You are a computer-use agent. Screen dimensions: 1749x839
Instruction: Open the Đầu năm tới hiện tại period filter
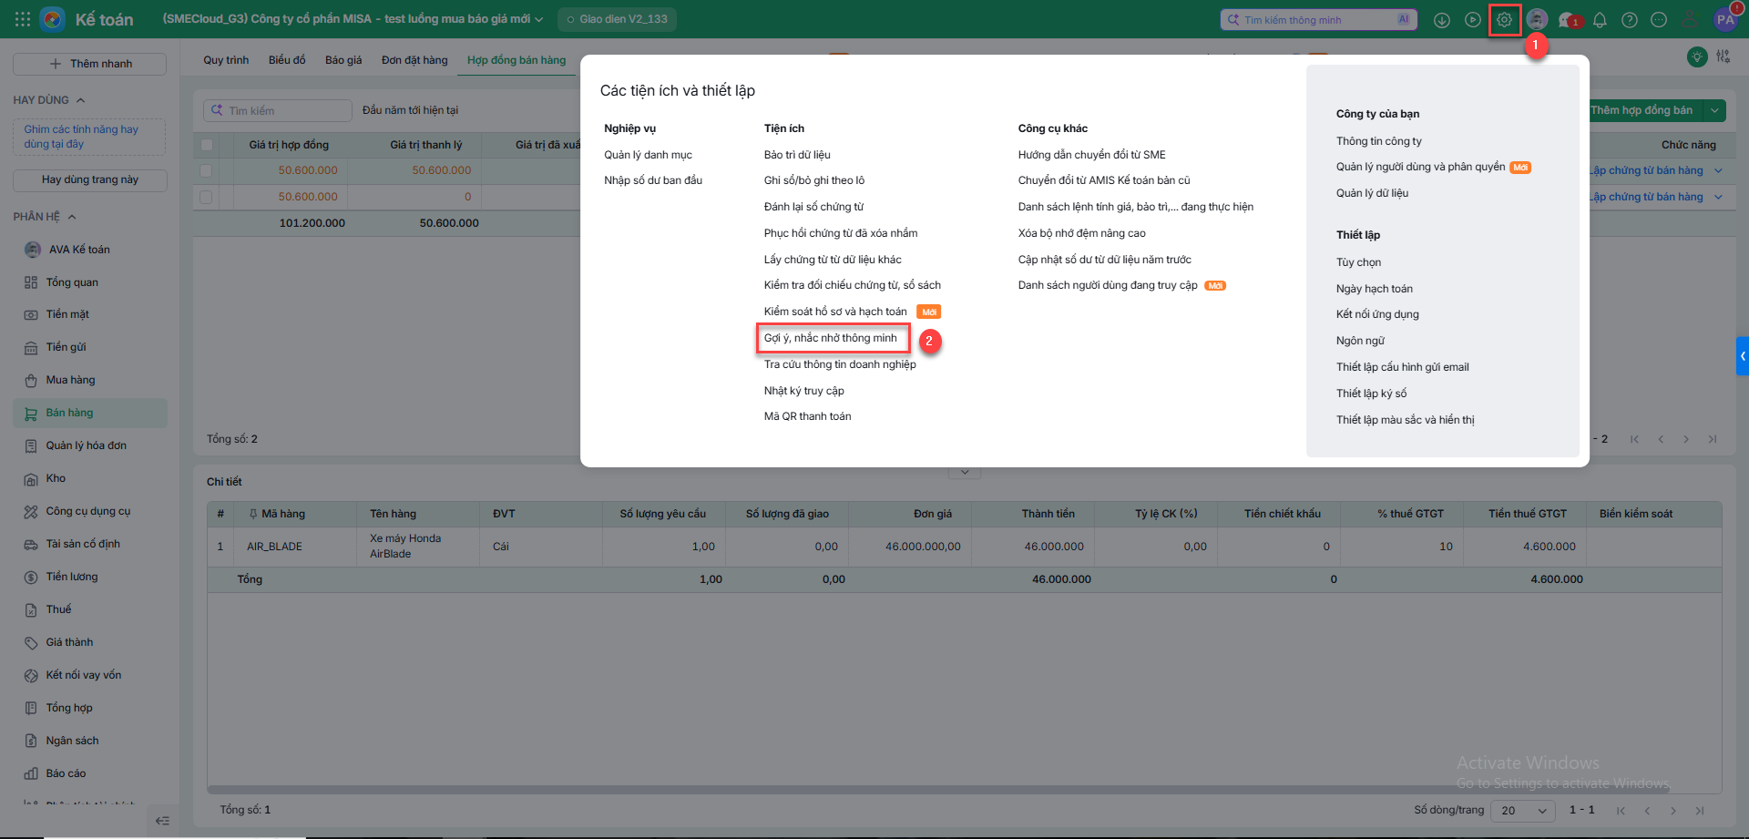pyautogui.click(x=411, y=110)
